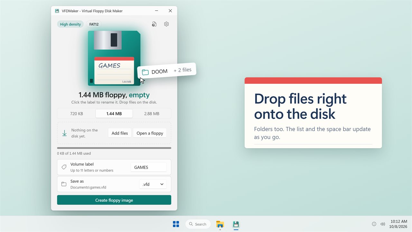Click the Open a floppy button
The width and height of the screenshot is (412, 232).
(150, 133)
